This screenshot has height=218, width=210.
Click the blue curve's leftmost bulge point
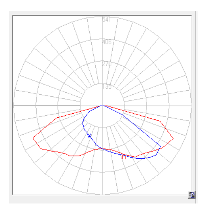[83, 122]
